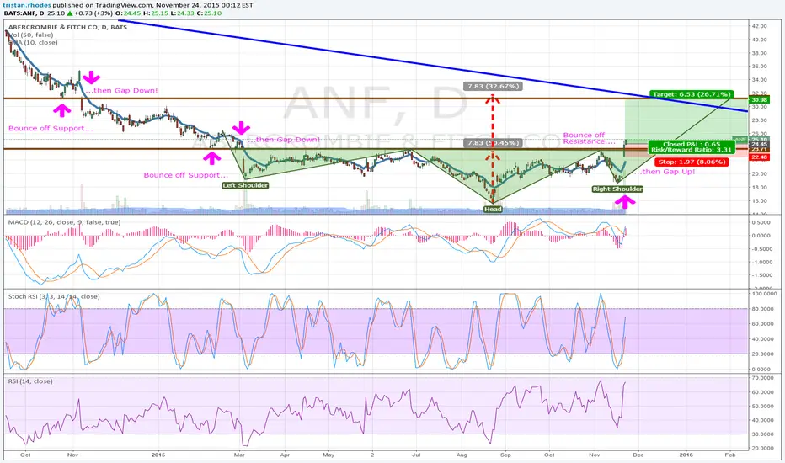
Task: Click the BATS:ANF, D symbol header
Action: point(24,13)
